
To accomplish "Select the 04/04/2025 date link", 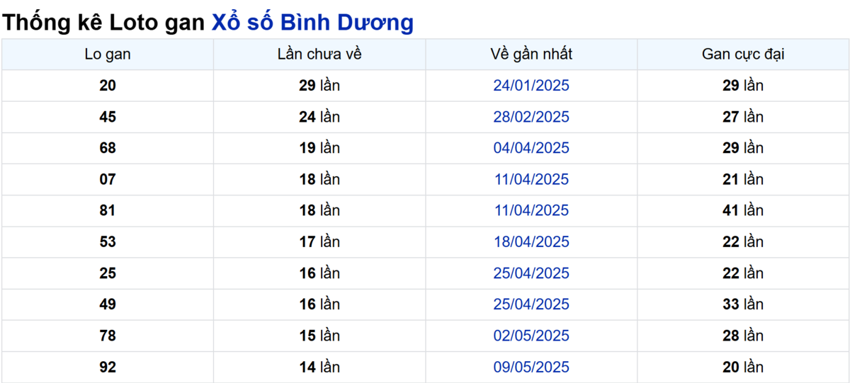I will (x=531, y=148).
